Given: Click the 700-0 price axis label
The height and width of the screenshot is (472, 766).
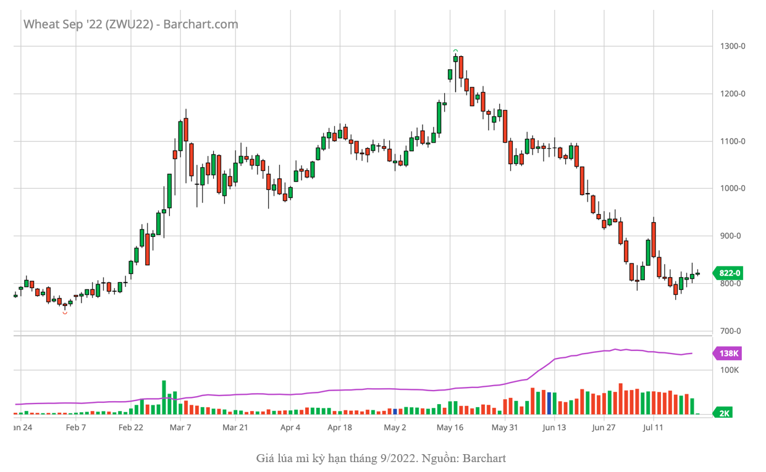Looking at the screenshot, I should [x=730, y=331].
